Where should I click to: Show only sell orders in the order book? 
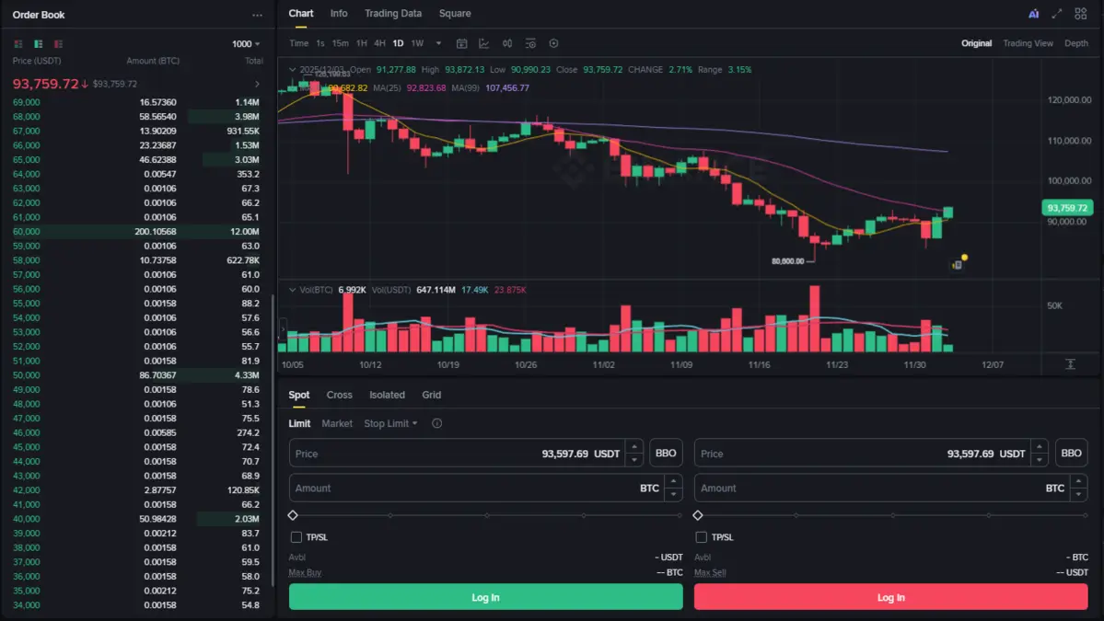(x=58, y=43)
